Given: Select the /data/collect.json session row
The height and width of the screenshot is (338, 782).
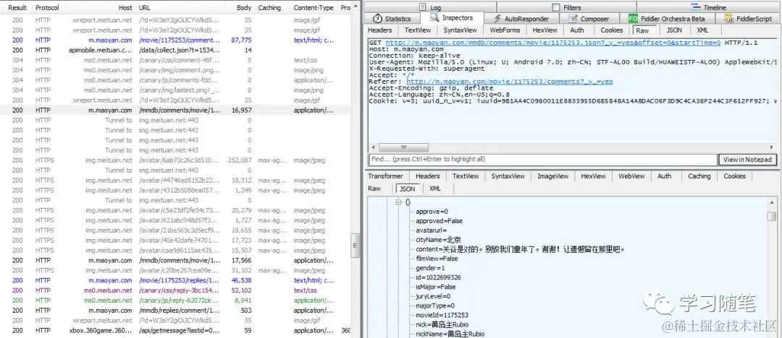Looking at the screenshot, I should [x=175, y=51].
